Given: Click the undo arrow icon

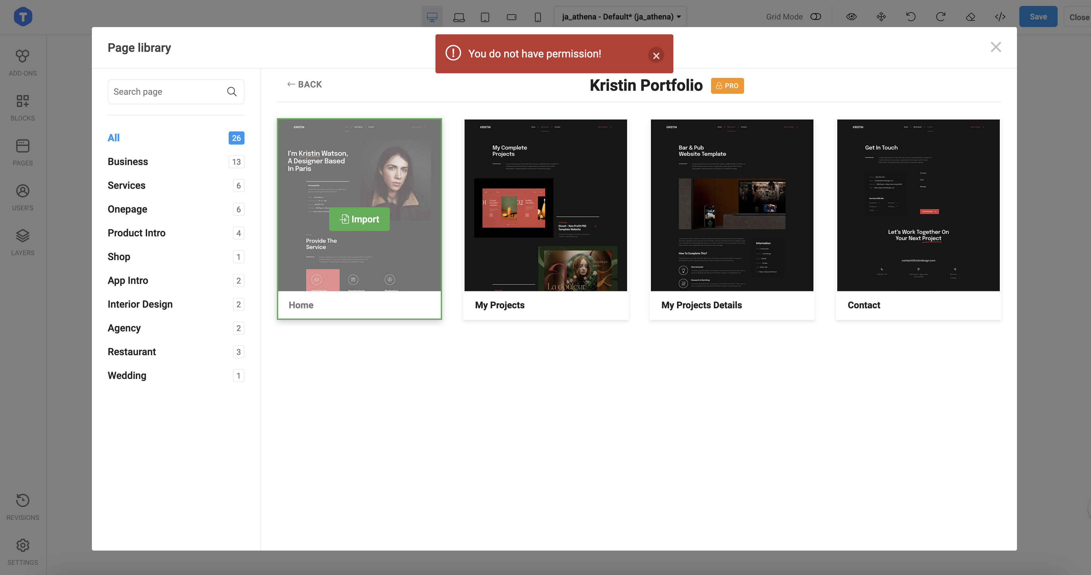Looking at the screenshot, I should point(911,17).
